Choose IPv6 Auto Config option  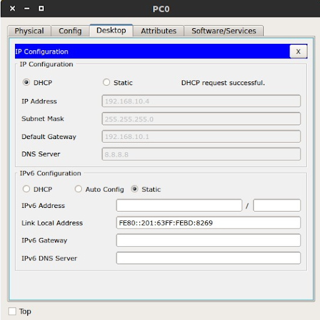click(78, 189)
